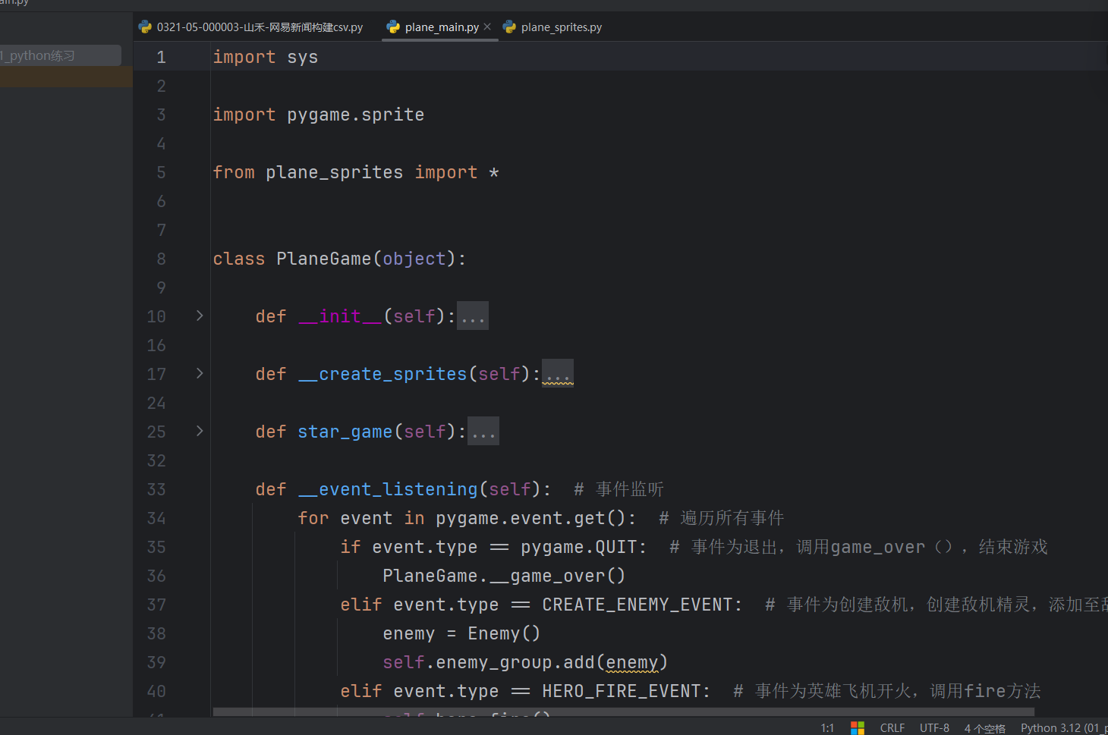Image resolution: width=1108 pixels, height=735 pixels.
Task: Click the 'star_game' method name
Action: (345, 432)
